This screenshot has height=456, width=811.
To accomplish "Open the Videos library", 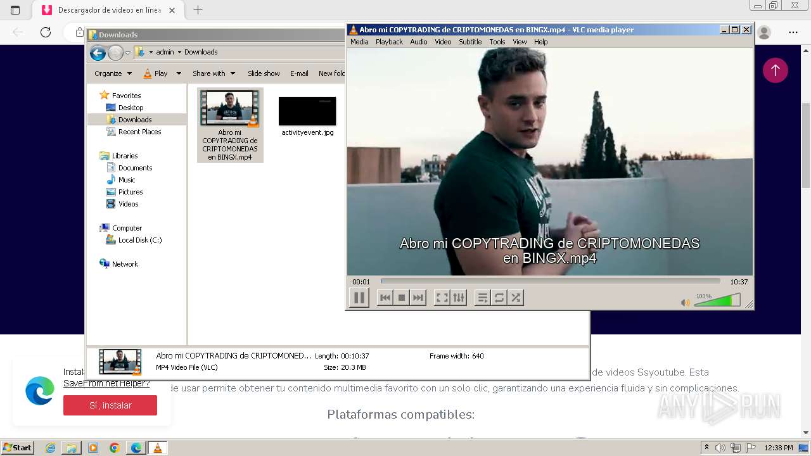I will tap(128, 204).
